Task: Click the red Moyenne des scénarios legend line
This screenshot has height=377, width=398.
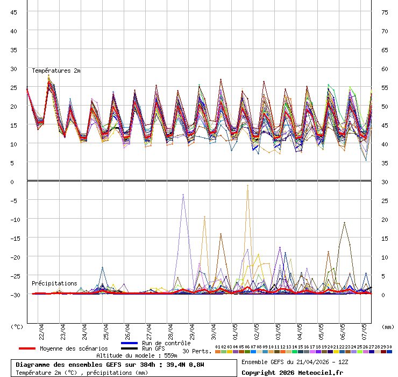Action: tap(27, 348)
